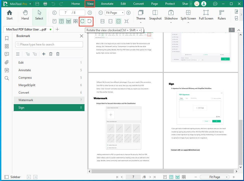244x181 pixels.
Task: Toggle actual size 1:1 view
Action: [x=102, y=21]
